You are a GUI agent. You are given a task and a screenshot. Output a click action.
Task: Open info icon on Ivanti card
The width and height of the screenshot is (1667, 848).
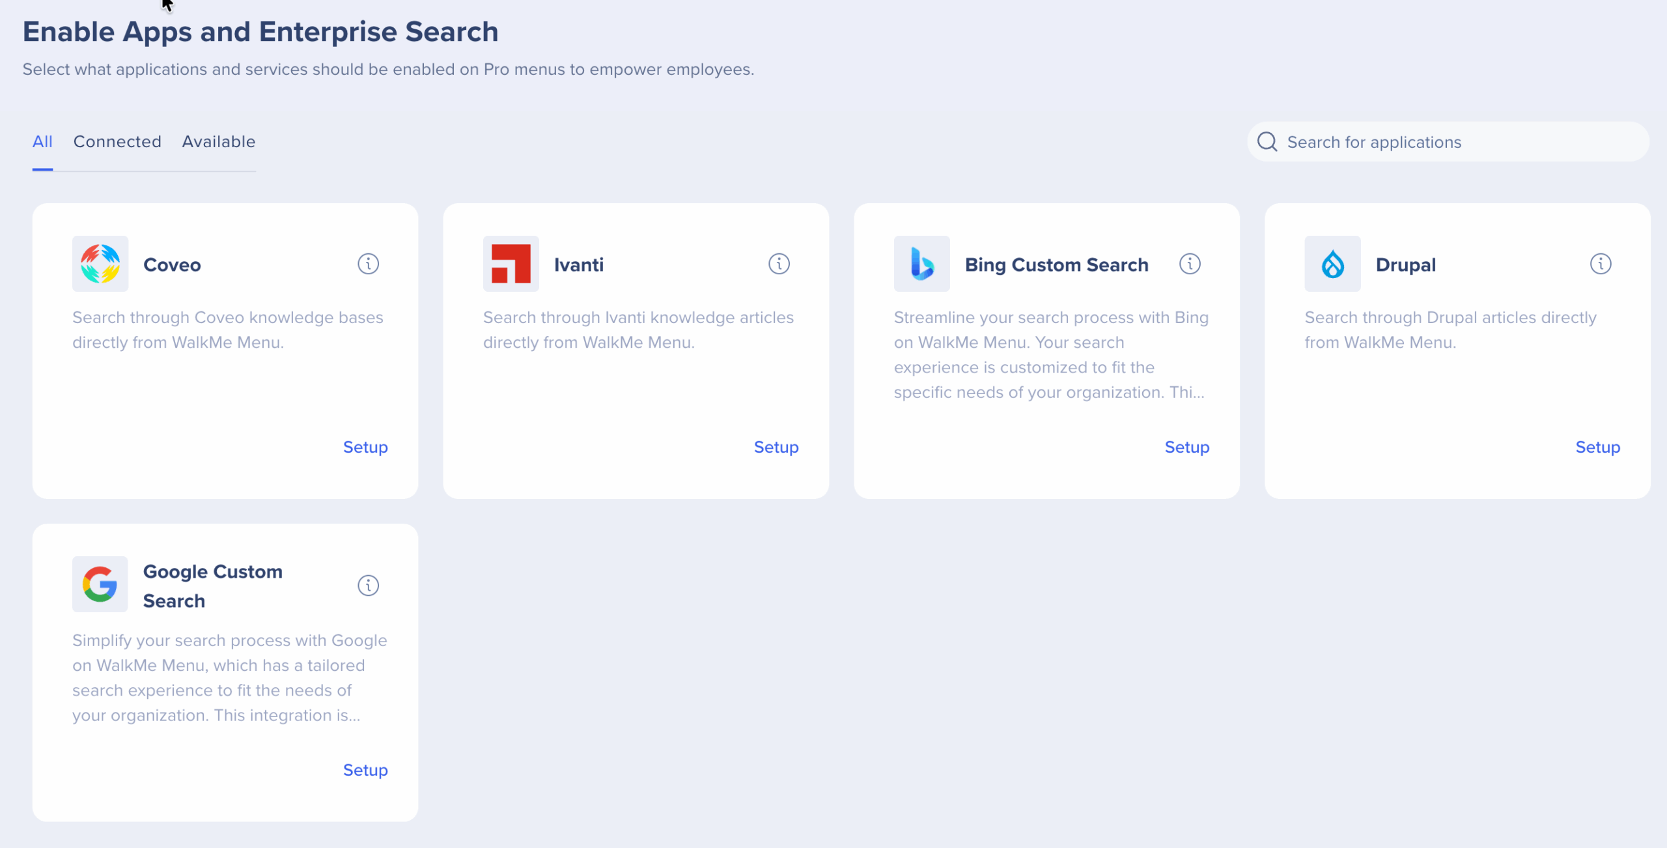(x=779, y=264)
